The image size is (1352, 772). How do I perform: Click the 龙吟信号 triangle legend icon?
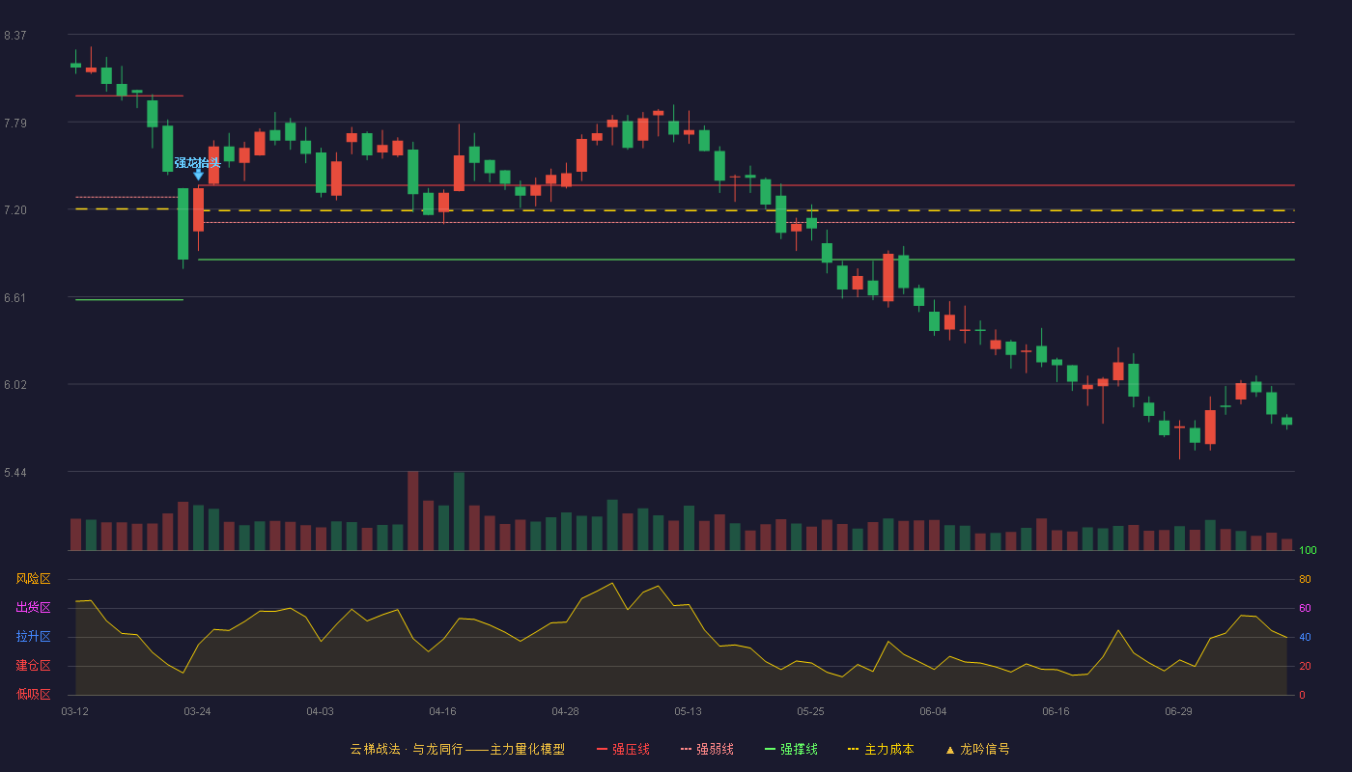click(950, 750)
